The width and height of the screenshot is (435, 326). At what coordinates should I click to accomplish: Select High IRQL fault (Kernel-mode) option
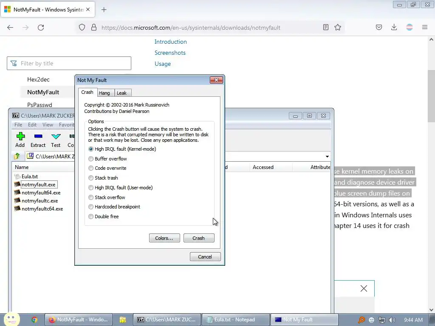coord(122,149)
